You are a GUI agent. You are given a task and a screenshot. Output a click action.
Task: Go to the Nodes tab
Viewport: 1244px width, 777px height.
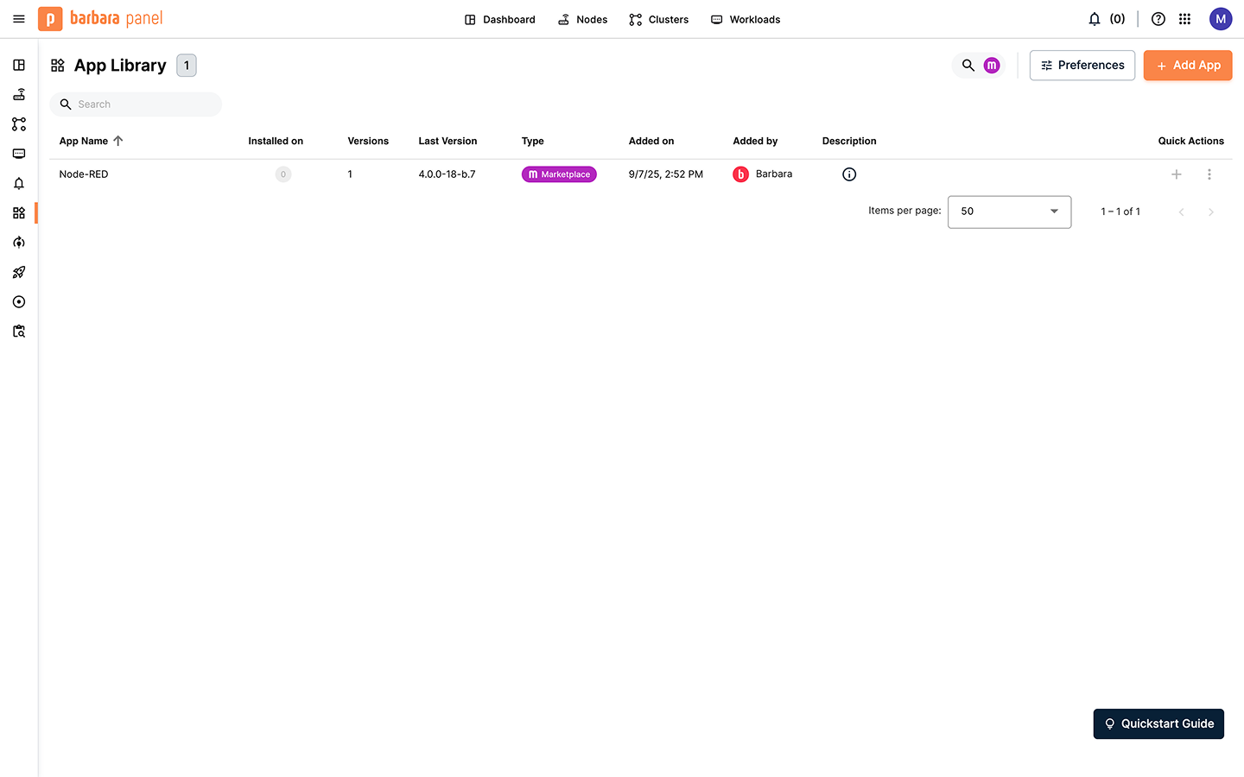tap(583, 19)
